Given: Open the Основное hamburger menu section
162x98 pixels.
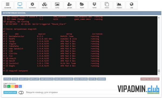Looking at the screenshot, I should click(x=8, y=5).
